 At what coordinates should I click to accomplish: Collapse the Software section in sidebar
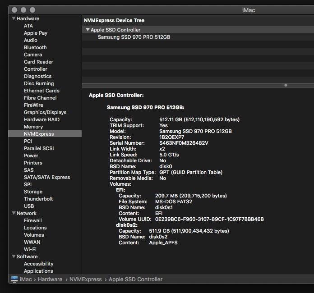coord(13,256)
